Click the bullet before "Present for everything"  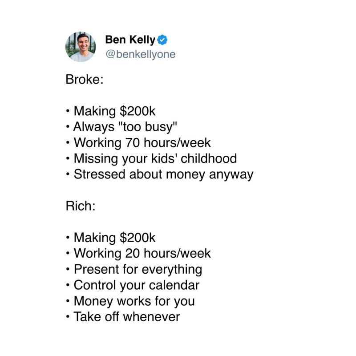pyautogui.click(x=67, y=270)
